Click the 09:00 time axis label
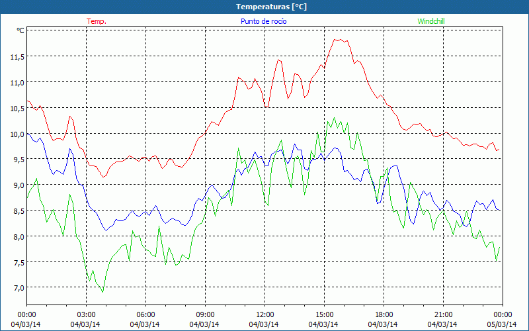This screenshot has width=529, height=331. pos(205,314)
